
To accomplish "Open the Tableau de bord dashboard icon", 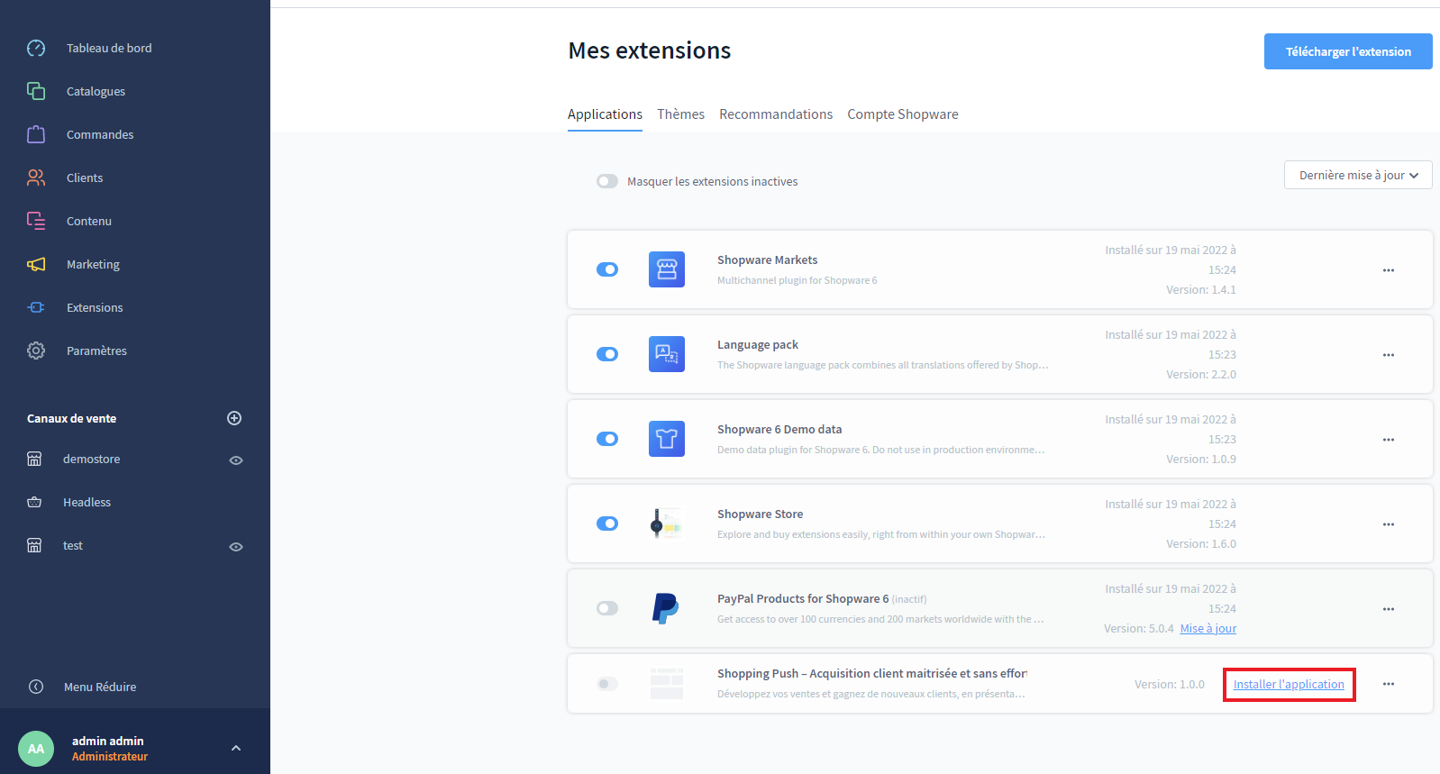I will [x=36, y=48].
